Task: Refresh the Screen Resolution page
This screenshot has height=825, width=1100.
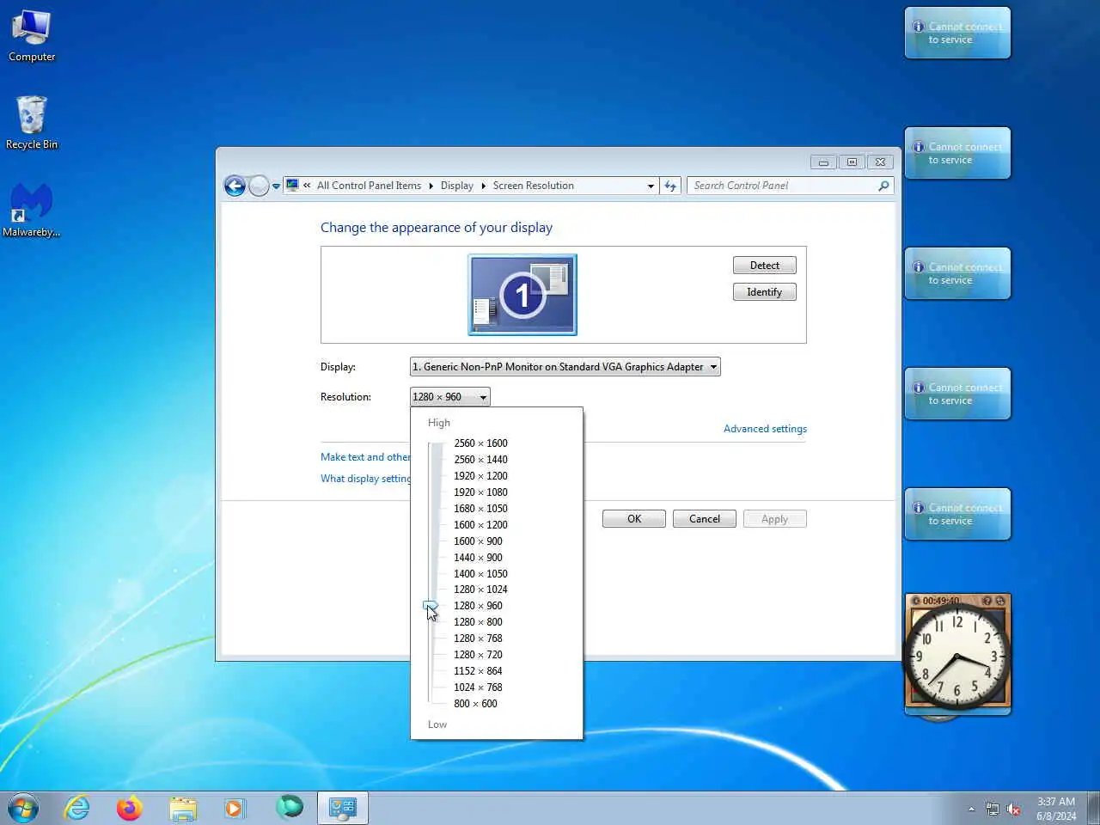Action: pos(670,186)
